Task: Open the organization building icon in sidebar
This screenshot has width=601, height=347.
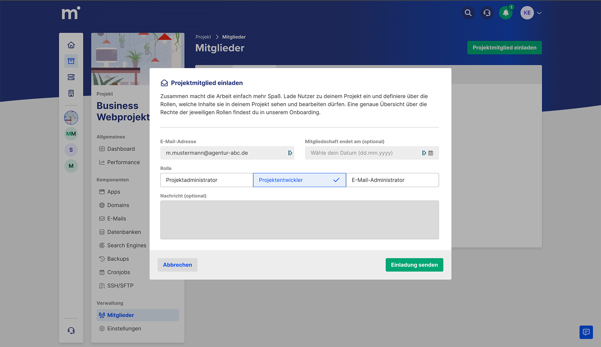Action: tap(71, 93)
